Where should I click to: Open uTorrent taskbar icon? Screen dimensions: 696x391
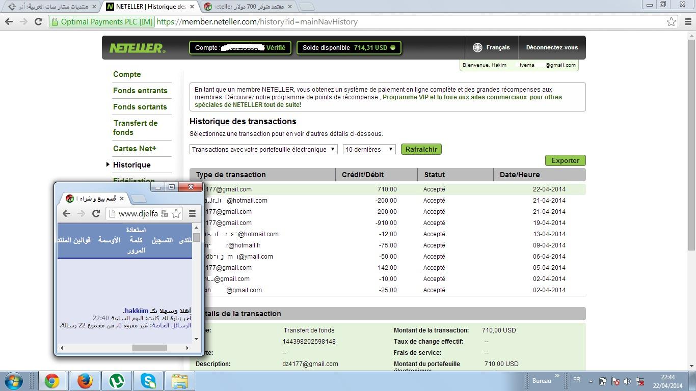117,381
